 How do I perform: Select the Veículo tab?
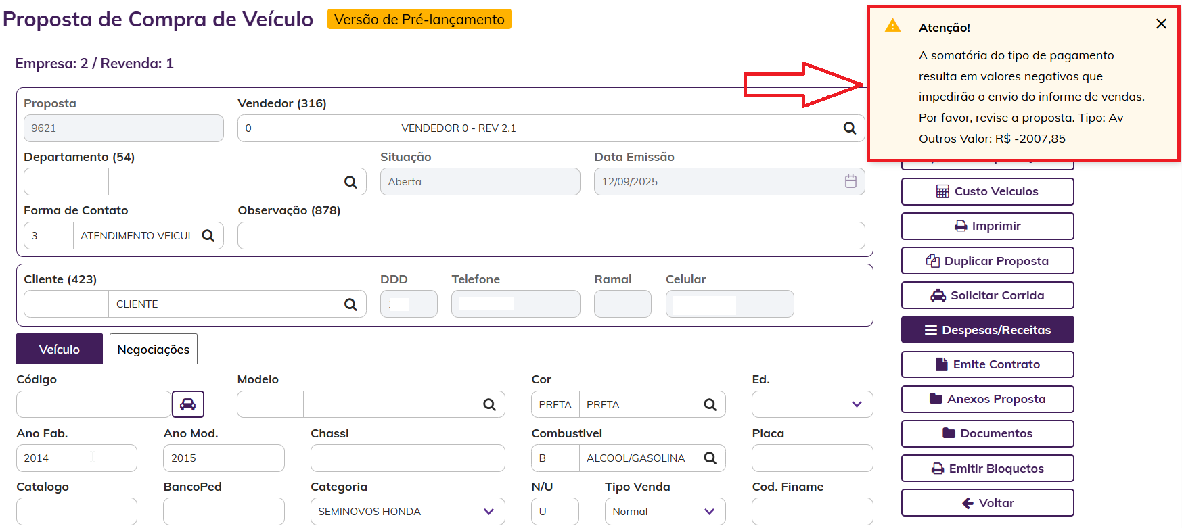(60, 350)
